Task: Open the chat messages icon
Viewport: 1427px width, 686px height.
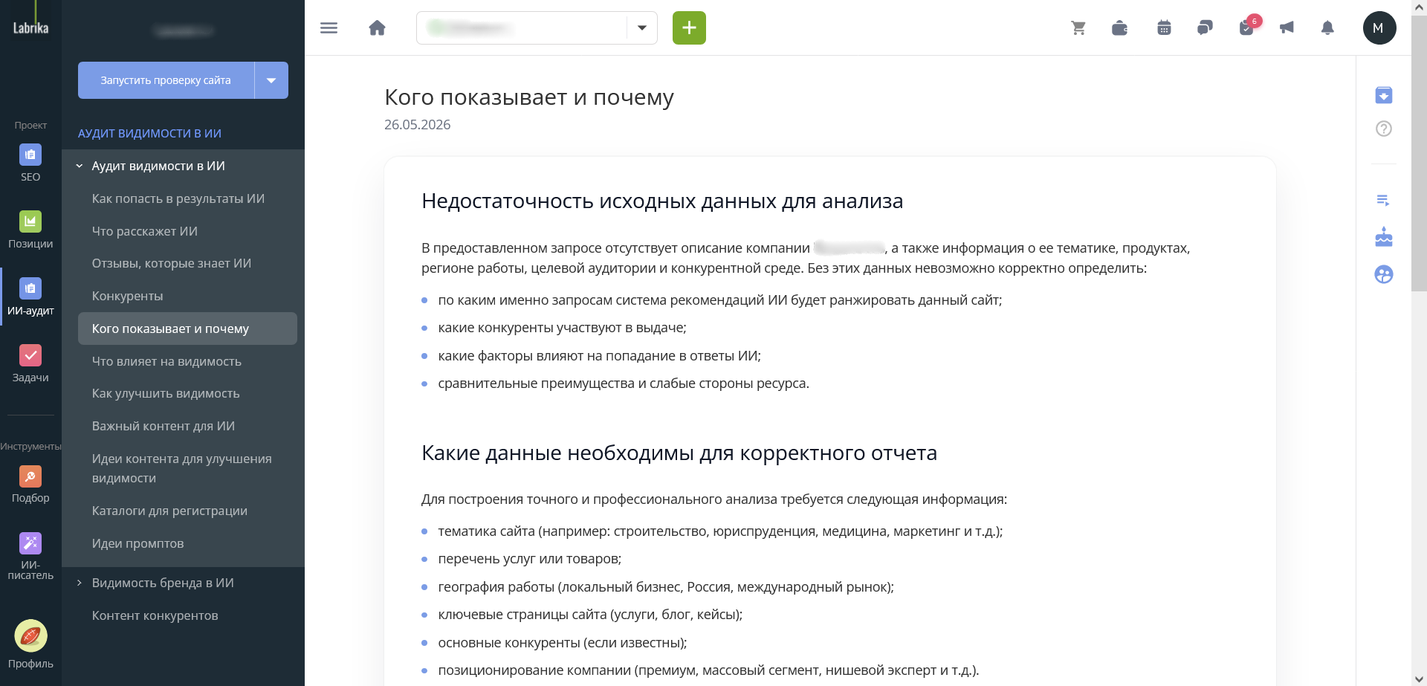Action: pos(1205,28)
